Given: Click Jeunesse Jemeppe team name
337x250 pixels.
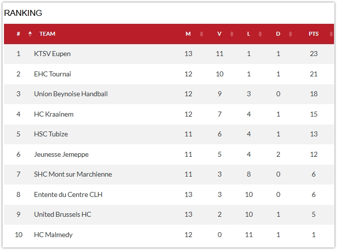Looking at the screenshot, I should (x=61, y=154).
